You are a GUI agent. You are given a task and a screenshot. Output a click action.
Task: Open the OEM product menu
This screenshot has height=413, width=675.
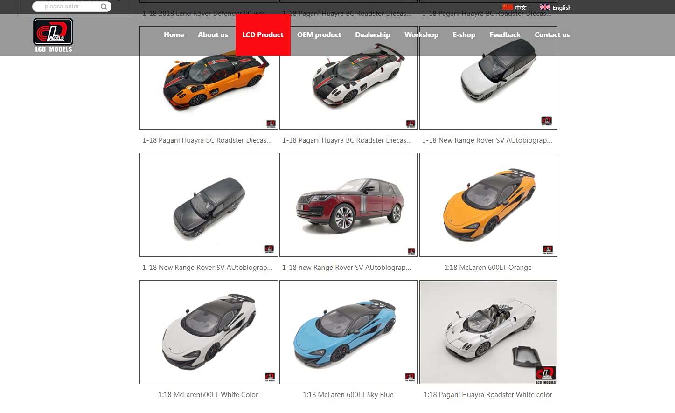tap(319, 35)
